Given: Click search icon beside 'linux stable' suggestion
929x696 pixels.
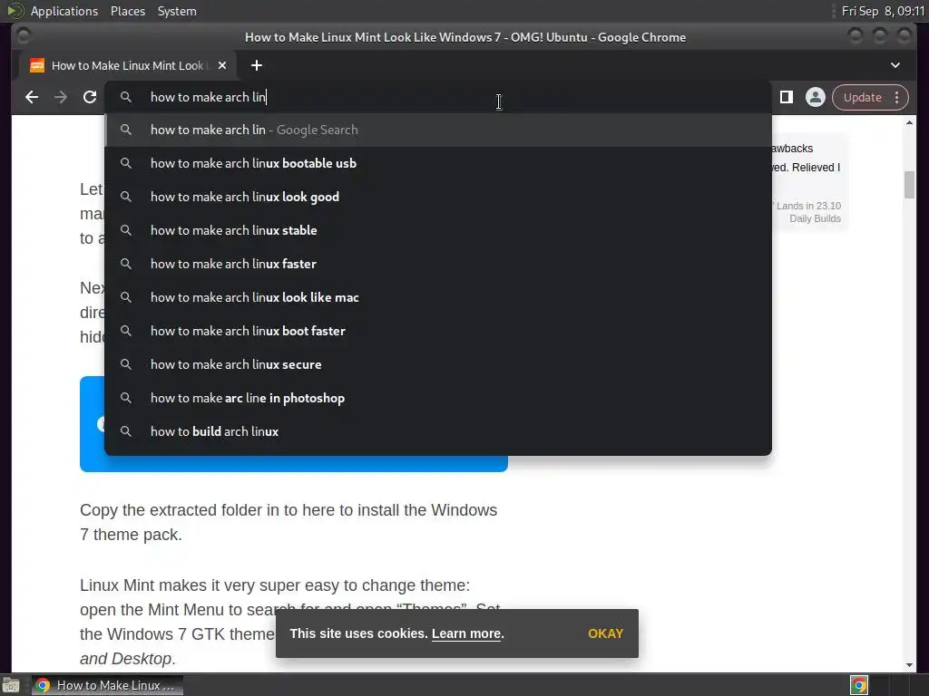Looking at the screenshot, I should (x=125, y=229).
